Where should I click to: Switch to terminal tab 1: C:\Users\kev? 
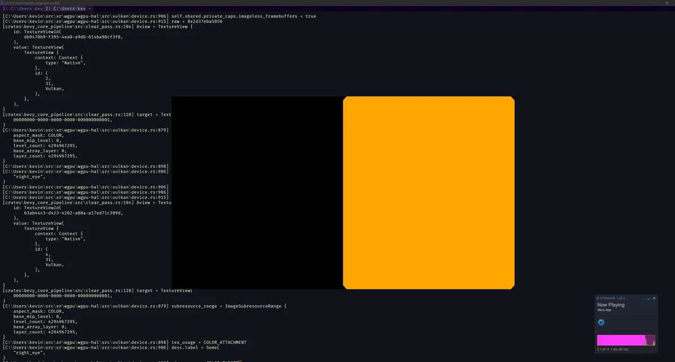[22, 9]
